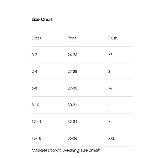This screenshot has height=158, width=158.
Task: Click the XL plush size cell
Action: click(110, 122)
